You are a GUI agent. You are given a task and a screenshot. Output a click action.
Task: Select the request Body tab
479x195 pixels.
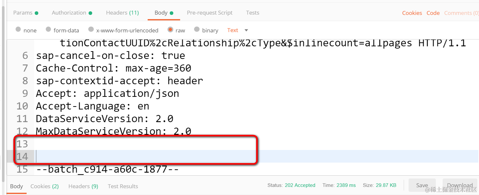tap(164, 13)
